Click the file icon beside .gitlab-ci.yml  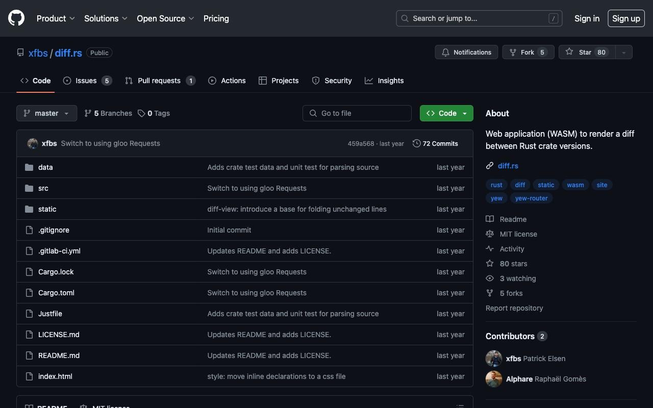(29, 251)
